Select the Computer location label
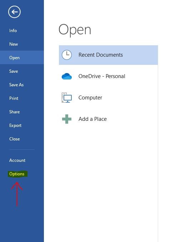This screenshot has height=242, width=171. (90, 98)
